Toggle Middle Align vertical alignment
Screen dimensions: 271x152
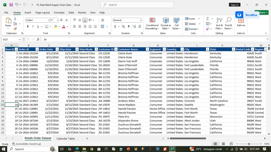(80, 20)
